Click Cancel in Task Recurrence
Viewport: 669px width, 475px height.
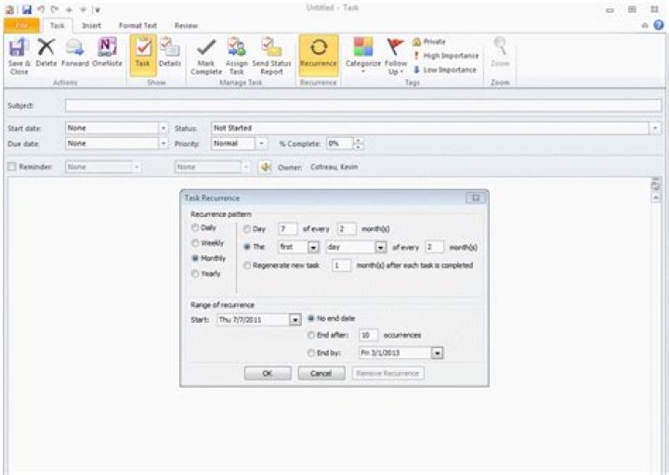pos(321,374)
